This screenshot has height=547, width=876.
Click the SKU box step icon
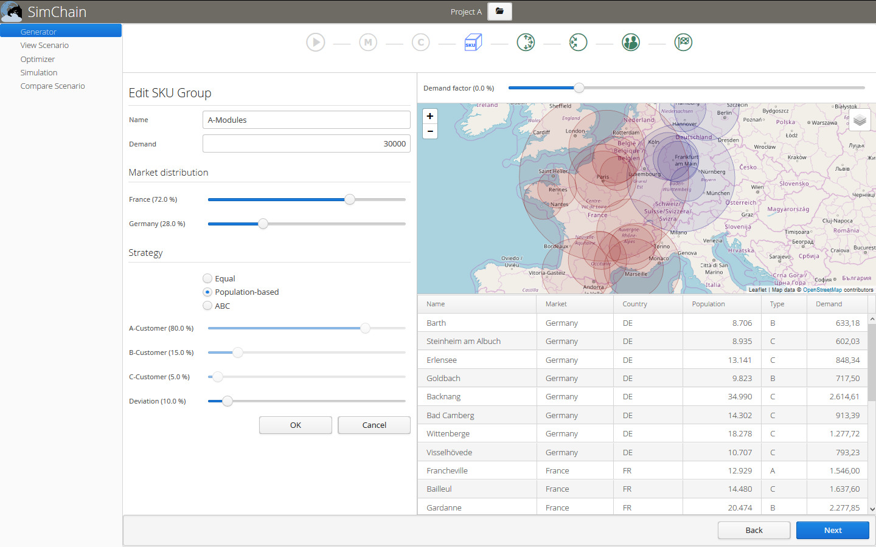473,43
